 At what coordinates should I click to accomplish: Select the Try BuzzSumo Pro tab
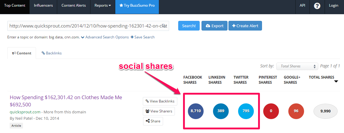tap(137, 5)
